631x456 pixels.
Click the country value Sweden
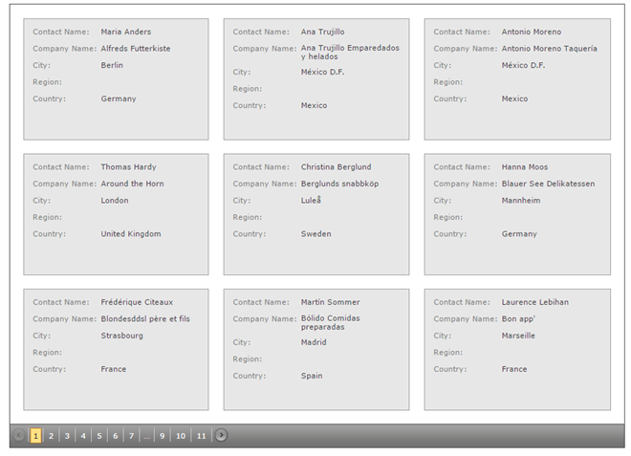315,234
